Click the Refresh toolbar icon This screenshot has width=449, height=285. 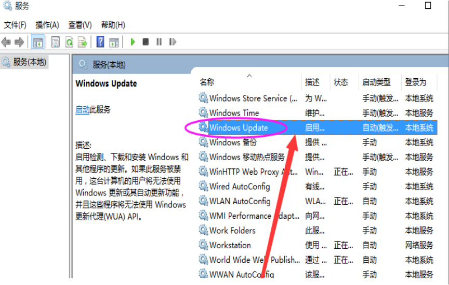(x=69, y=42)
